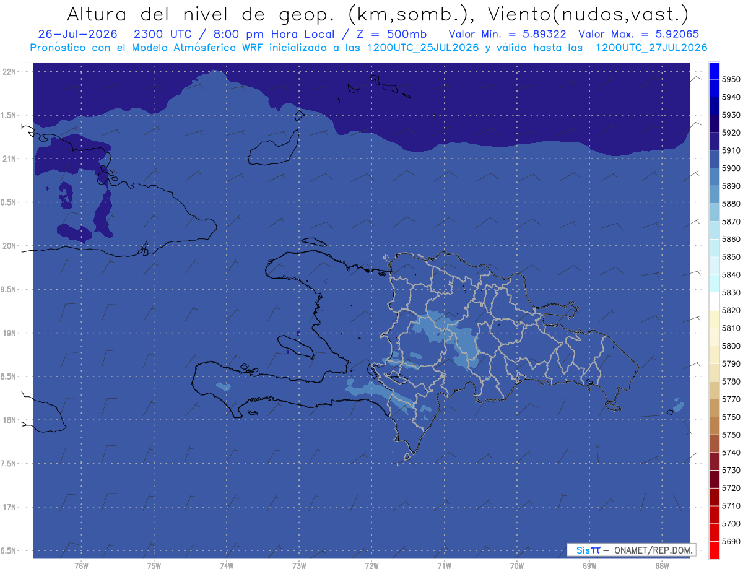Click the '71W' longitude label
Screen dimensions: 743x574
click(444, 565)
